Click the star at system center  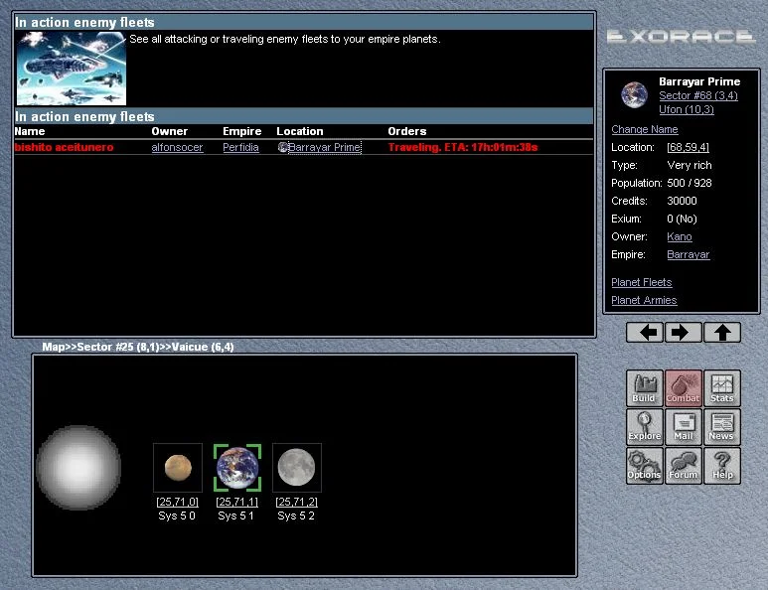78,468
